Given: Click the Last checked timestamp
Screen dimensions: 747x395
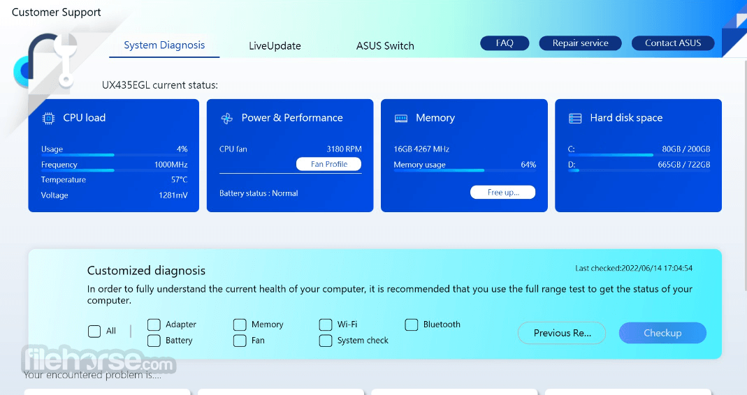Looking at the screenshot, I should pyautogui.click(x=634, y=269).
